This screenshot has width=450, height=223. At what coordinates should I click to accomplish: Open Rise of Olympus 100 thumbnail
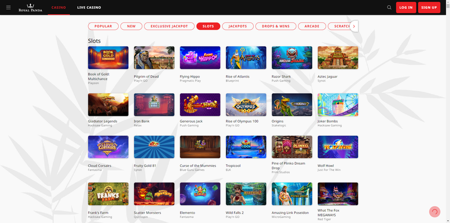[246, 104]
